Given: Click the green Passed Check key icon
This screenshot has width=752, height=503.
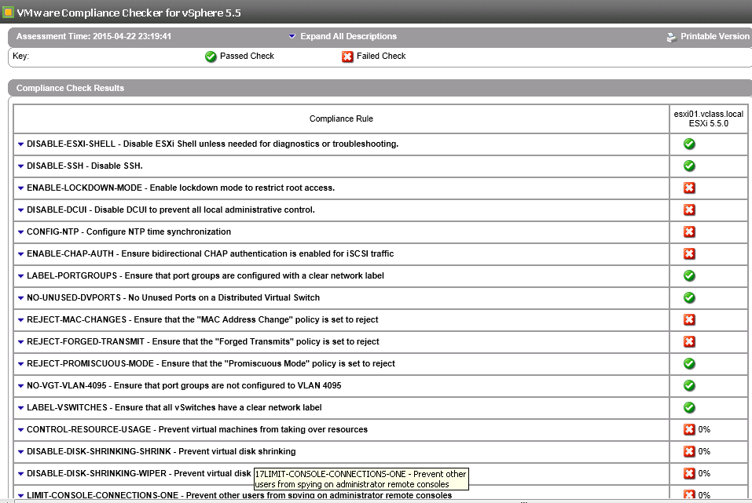Looking at the screenshot, I should pyautogui.click(x=211, y=56).
